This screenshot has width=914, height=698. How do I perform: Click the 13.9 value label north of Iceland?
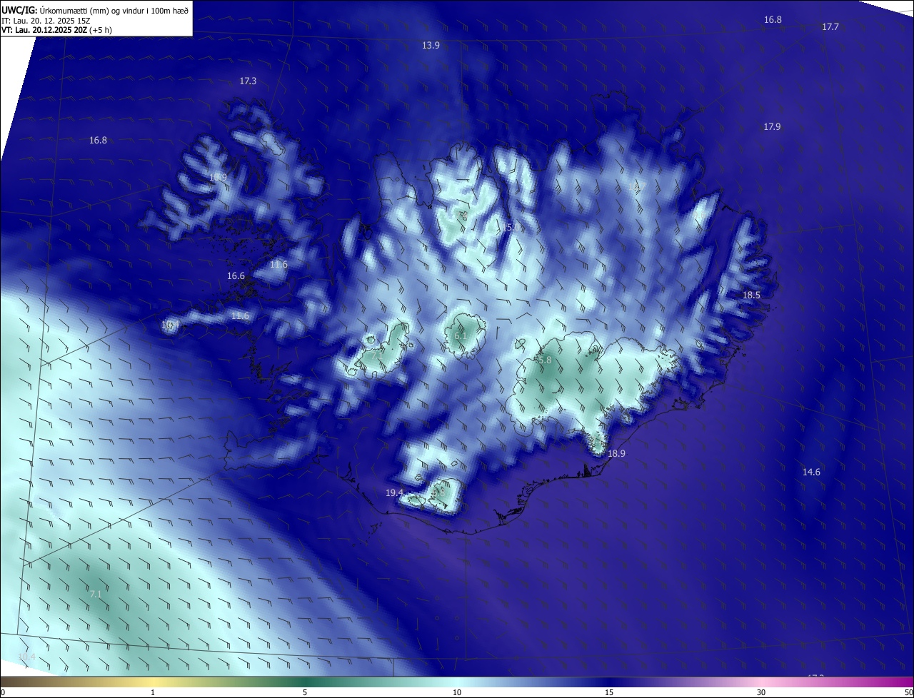click(x=431, y=45)
